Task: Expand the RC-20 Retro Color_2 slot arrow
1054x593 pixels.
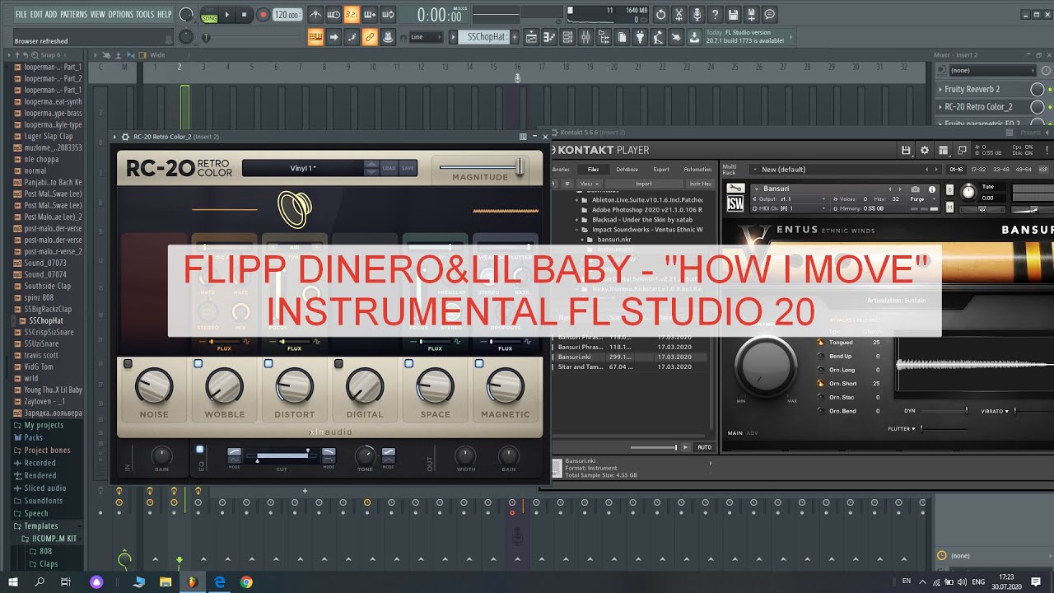Action: click(x=940, y=106)
